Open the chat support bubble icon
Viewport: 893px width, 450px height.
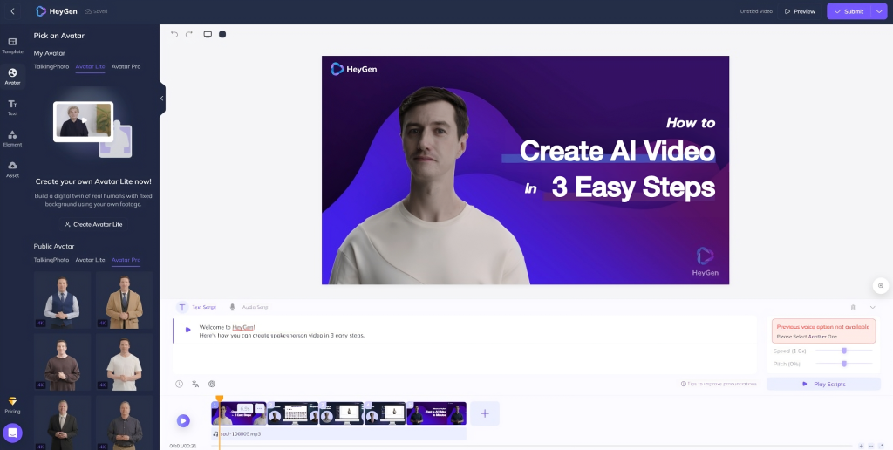click(12, 433)
